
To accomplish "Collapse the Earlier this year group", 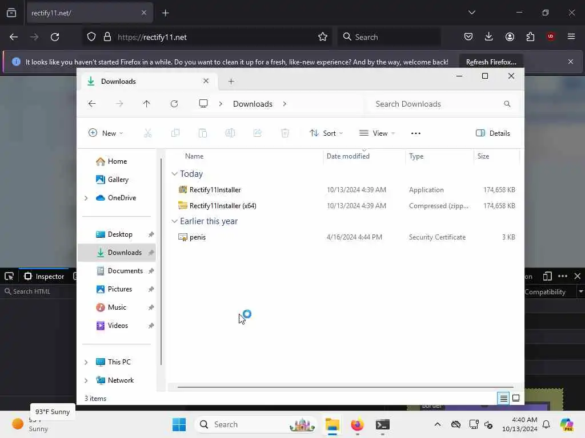I will [174, 221].
